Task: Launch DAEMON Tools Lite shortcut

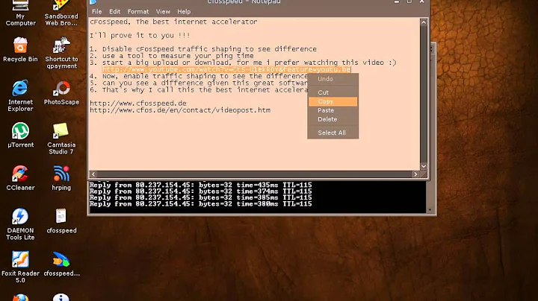Action: pos(20,224)
